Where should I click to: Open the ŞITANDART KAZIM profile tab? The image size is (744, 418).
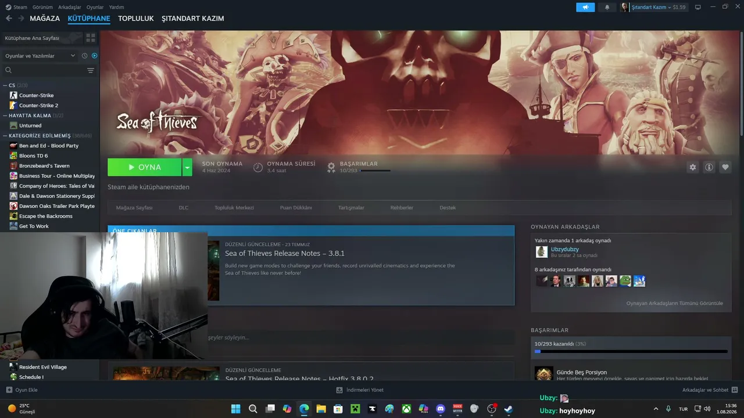[x=193, y=19]
